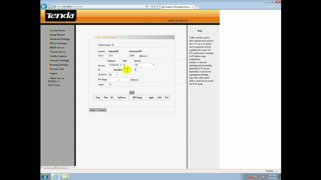Viewport: 321px width, 180px height.
Task: Open the network tray icon
Action: [259, 177]
